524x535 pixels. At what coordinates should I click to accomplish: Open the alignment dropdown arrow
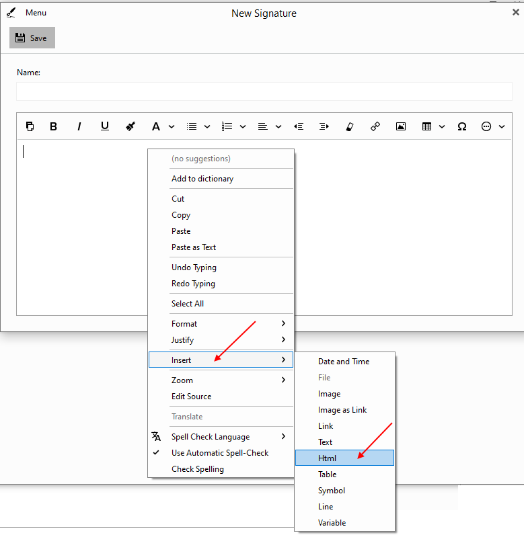(278, 127)
